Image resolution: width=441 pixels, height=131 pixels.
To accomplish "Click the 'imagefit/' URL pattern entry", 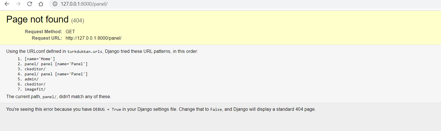I will click(x=35, y=89).
